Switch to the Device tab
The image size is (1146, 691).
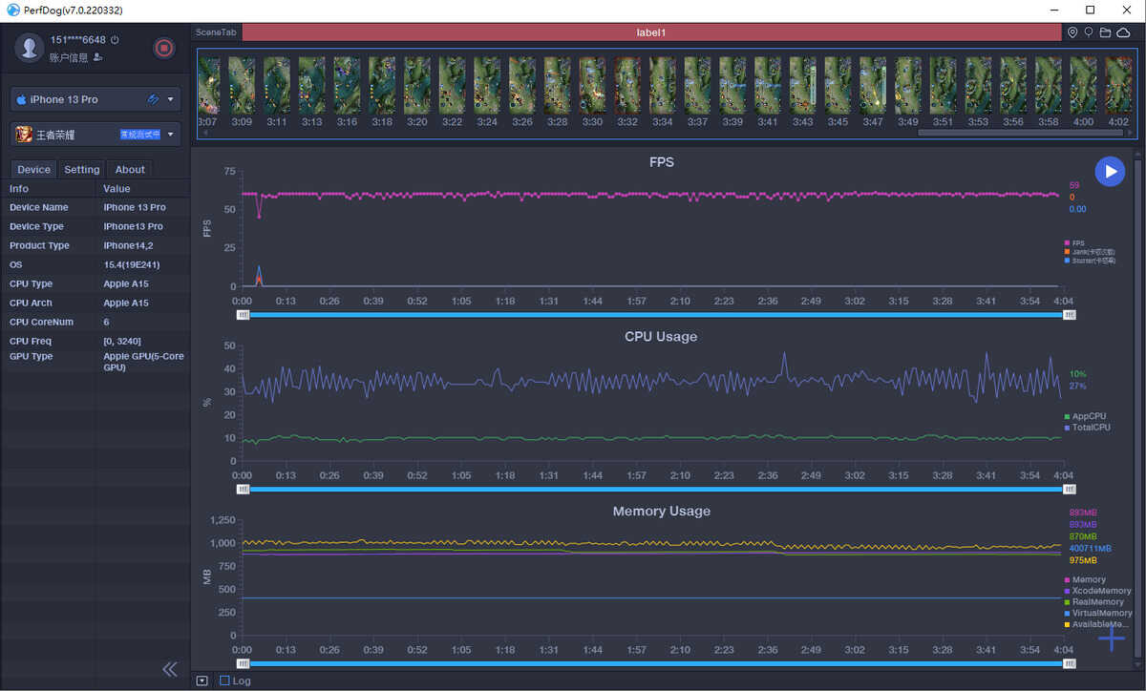pyautogui.click(x=33, y=170)
